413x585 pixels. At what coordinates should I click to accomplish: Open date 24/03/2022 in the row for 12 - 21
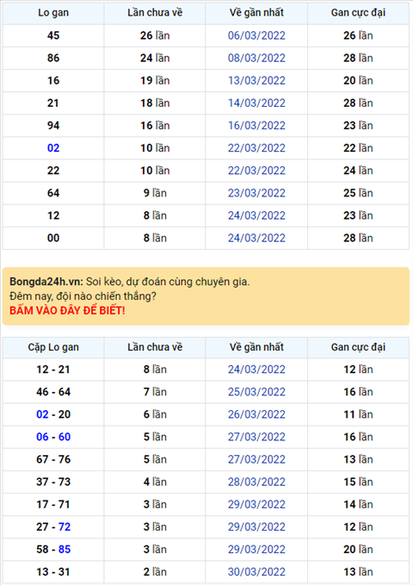click(x=256, y=370)
